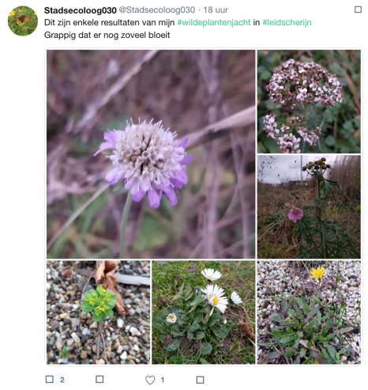Open the white daisies photo
Screen dimensions: 368x390
[204, 312]
